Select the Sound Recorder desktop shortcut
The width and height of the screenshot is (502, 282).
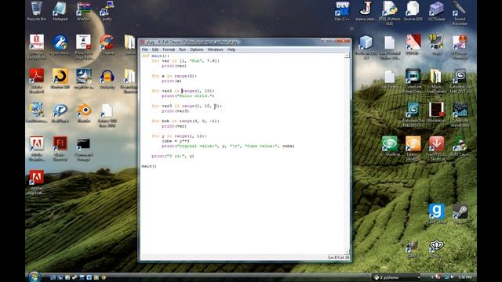coord(460,13)
